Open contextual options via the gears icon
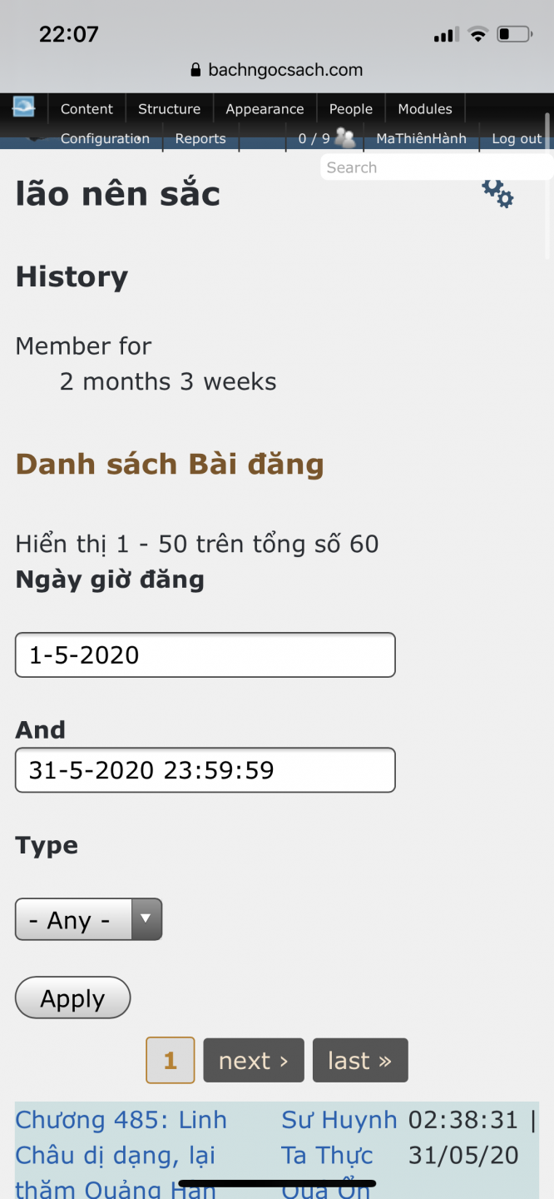Image resolution: width=554 pixels, height=1199 pixels. (x=497, y=193)
